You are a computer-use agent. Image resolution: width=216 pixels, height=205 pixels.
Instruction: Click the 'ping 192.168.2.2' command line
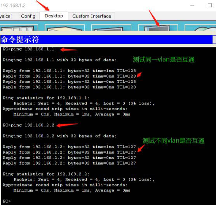28,125
